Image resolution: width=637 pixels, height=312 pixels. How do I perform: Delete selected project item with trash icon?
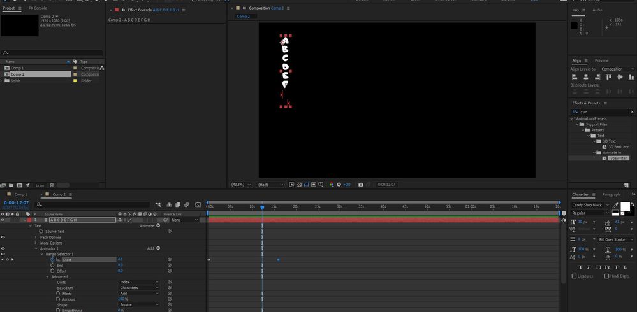[x=52, y=185]
